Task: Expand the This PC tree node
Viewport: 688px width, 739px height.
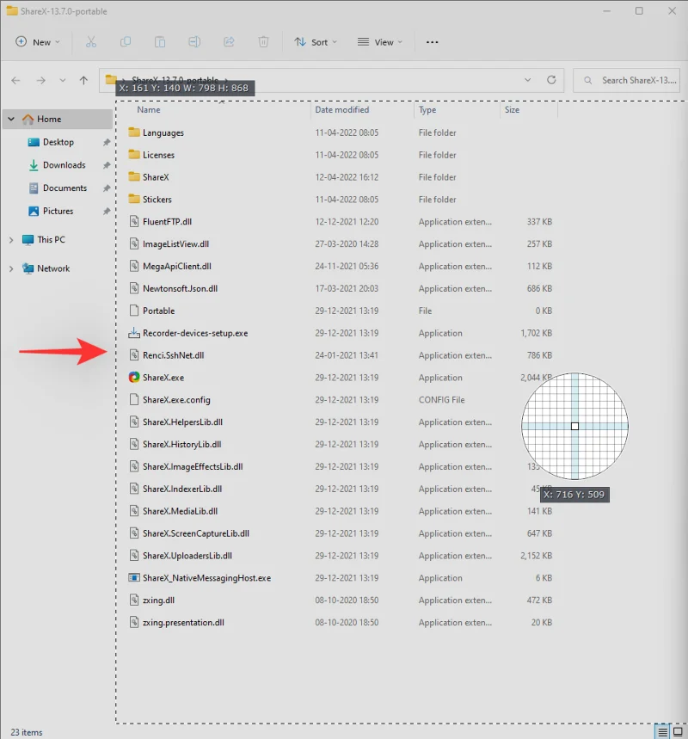Action: (11, 240)
